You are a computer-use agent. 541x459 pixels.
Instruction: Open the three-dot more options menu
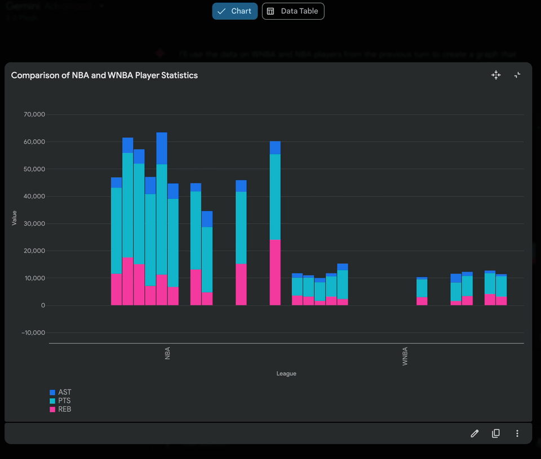[x=517, y=434]
